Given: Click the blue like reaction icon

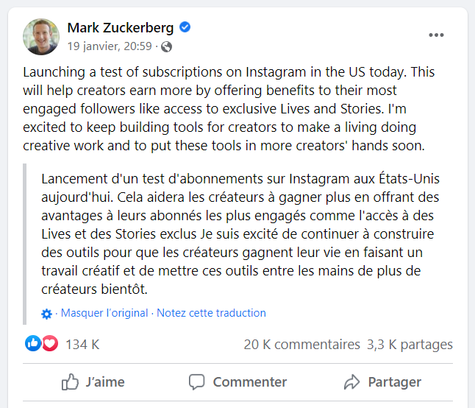Looking at the screenshot, I should [x=33, y=343].
